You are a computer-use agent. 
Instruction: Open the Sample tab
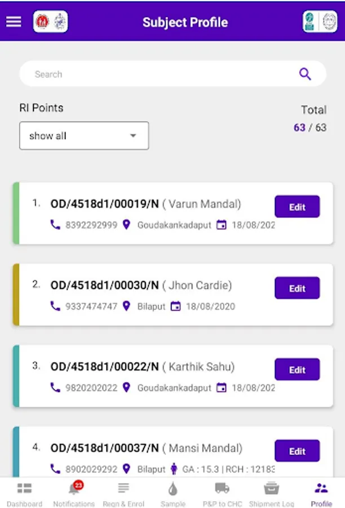coord(172,493)
